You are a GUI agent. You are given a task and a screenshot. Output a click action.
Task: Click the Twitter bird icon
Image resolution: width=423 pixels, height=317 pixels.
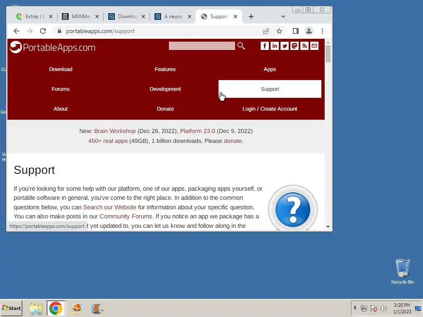pyautogui.click(x=284, y=46)
